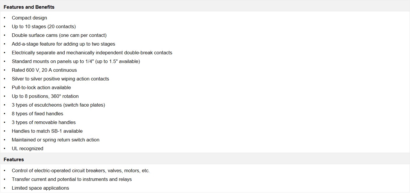Click the Features and Benefits section header
This screenshot has height=194, width=410.
[29, 7]
